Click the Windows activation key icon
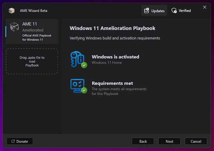Viewport: 214px width, 151px height. click(x=79, y=59)
